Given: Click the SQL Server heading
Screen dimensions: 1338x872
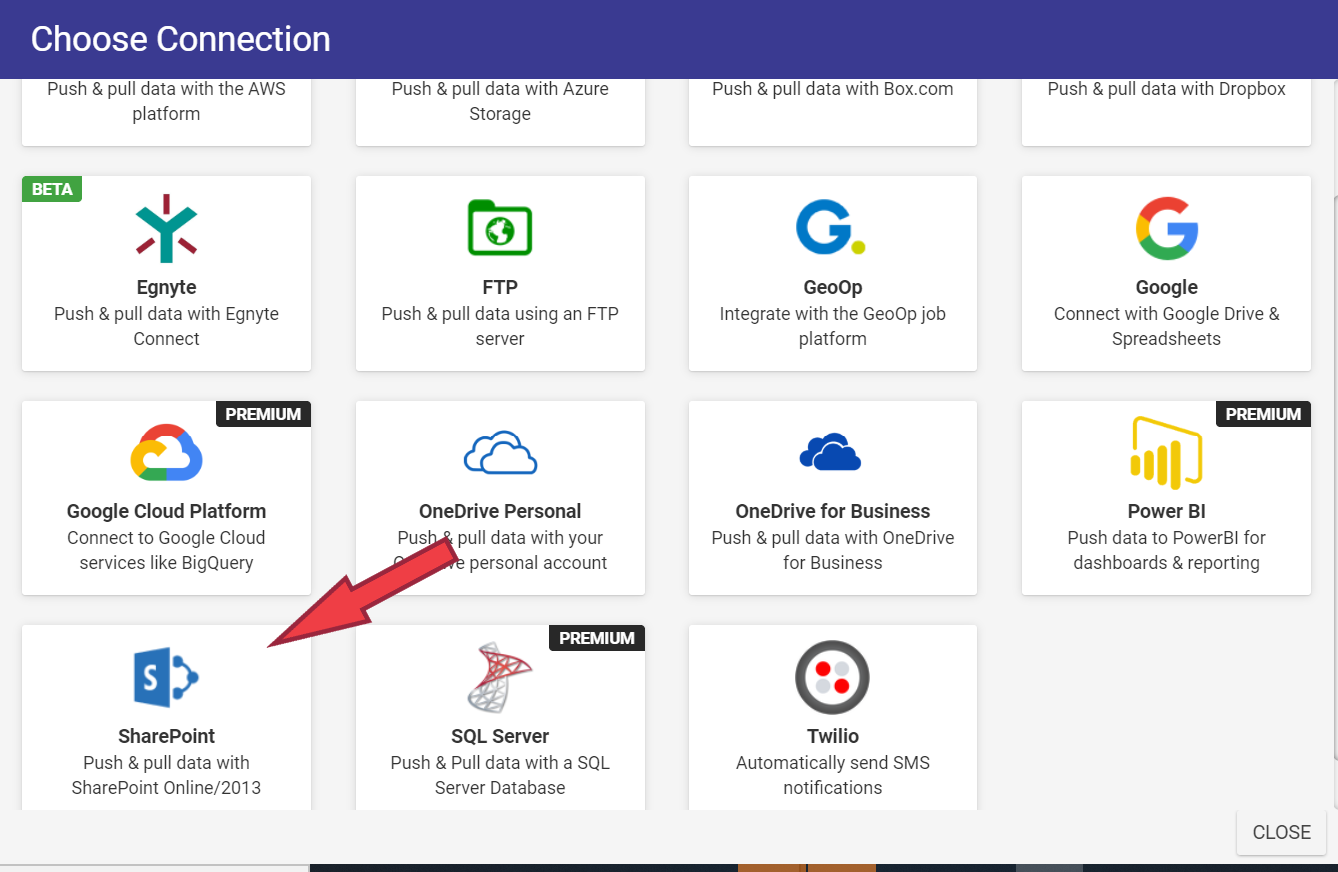Looking at the screenshot, I should coord(500,736).
